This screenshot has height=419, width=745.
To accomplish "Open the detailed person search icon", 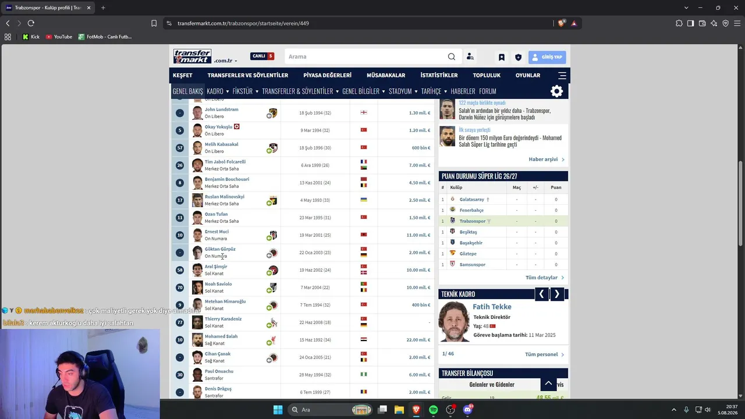I will click(470, 56).
